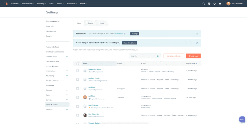Dismiss the account setup banner
247x124 pixels.
[197, 43]
